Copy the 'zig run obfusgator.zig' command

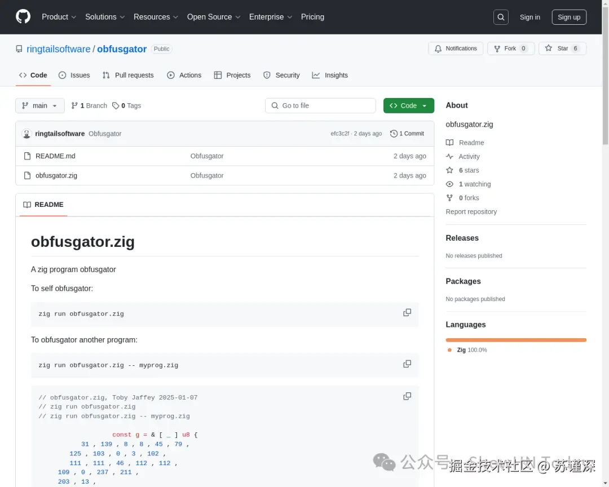tap(407, 313)
